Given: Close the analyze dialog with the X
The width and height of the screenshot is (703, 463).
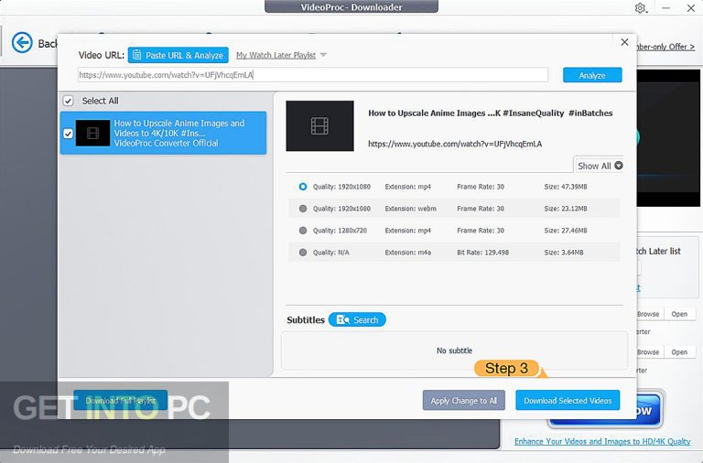Looking at the screenshot, I should coord(624,42).
